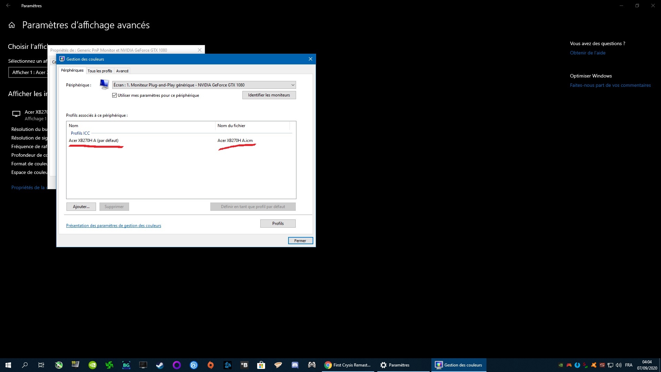Viewport: 661px width, 372px height.
Task: Go to Settings home via house icon
Action: point(12,25)
